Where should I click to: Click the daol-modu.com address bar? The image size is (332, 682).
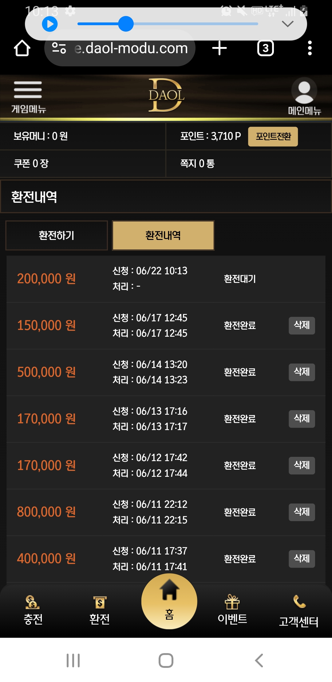click(x=120, y=48)
